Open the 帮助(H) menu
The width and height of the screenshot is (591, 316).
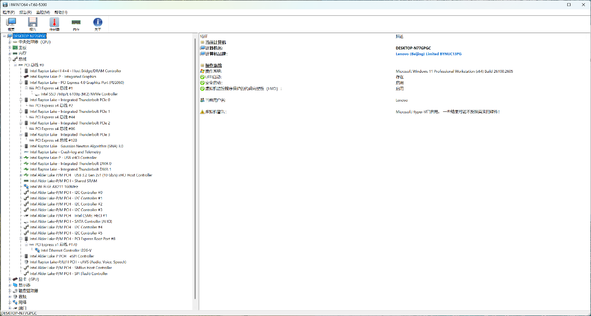coord(61,12)
